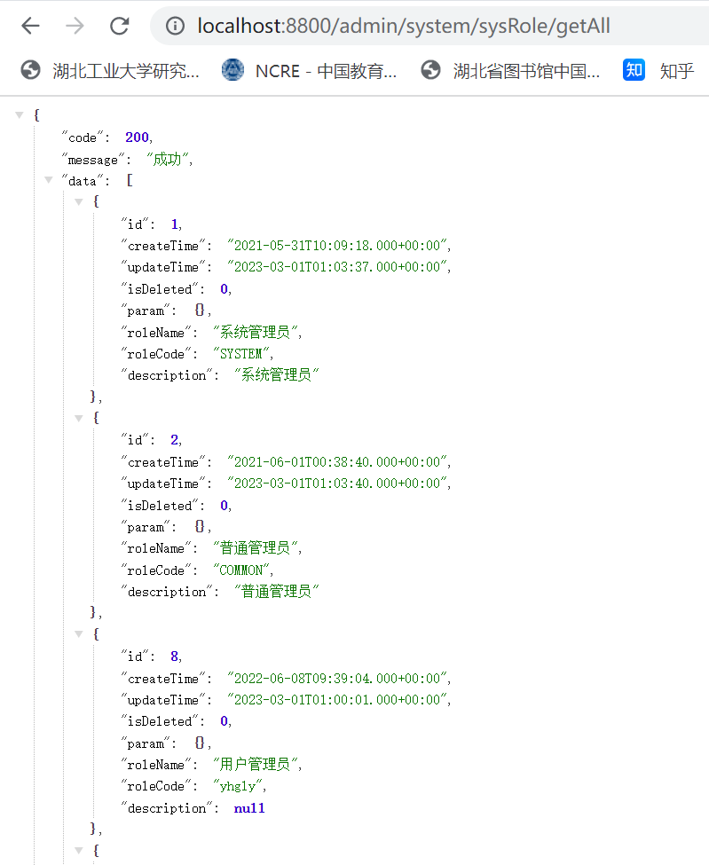This screenshot has width=709, height=865.
Task: Click the id value 2
Action: click(x=174, y=440)
